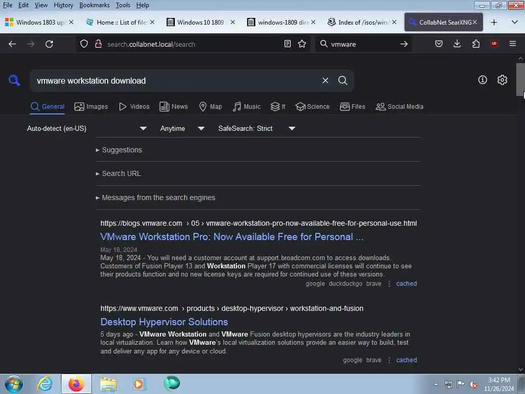Viewport: 525px width, 394px height.
Task: Go back with the browser back arrow
Action: pos(12,44)
